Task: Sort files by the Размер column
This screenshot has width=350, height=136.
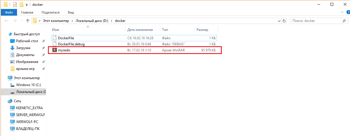Action: tap(202, 30)
